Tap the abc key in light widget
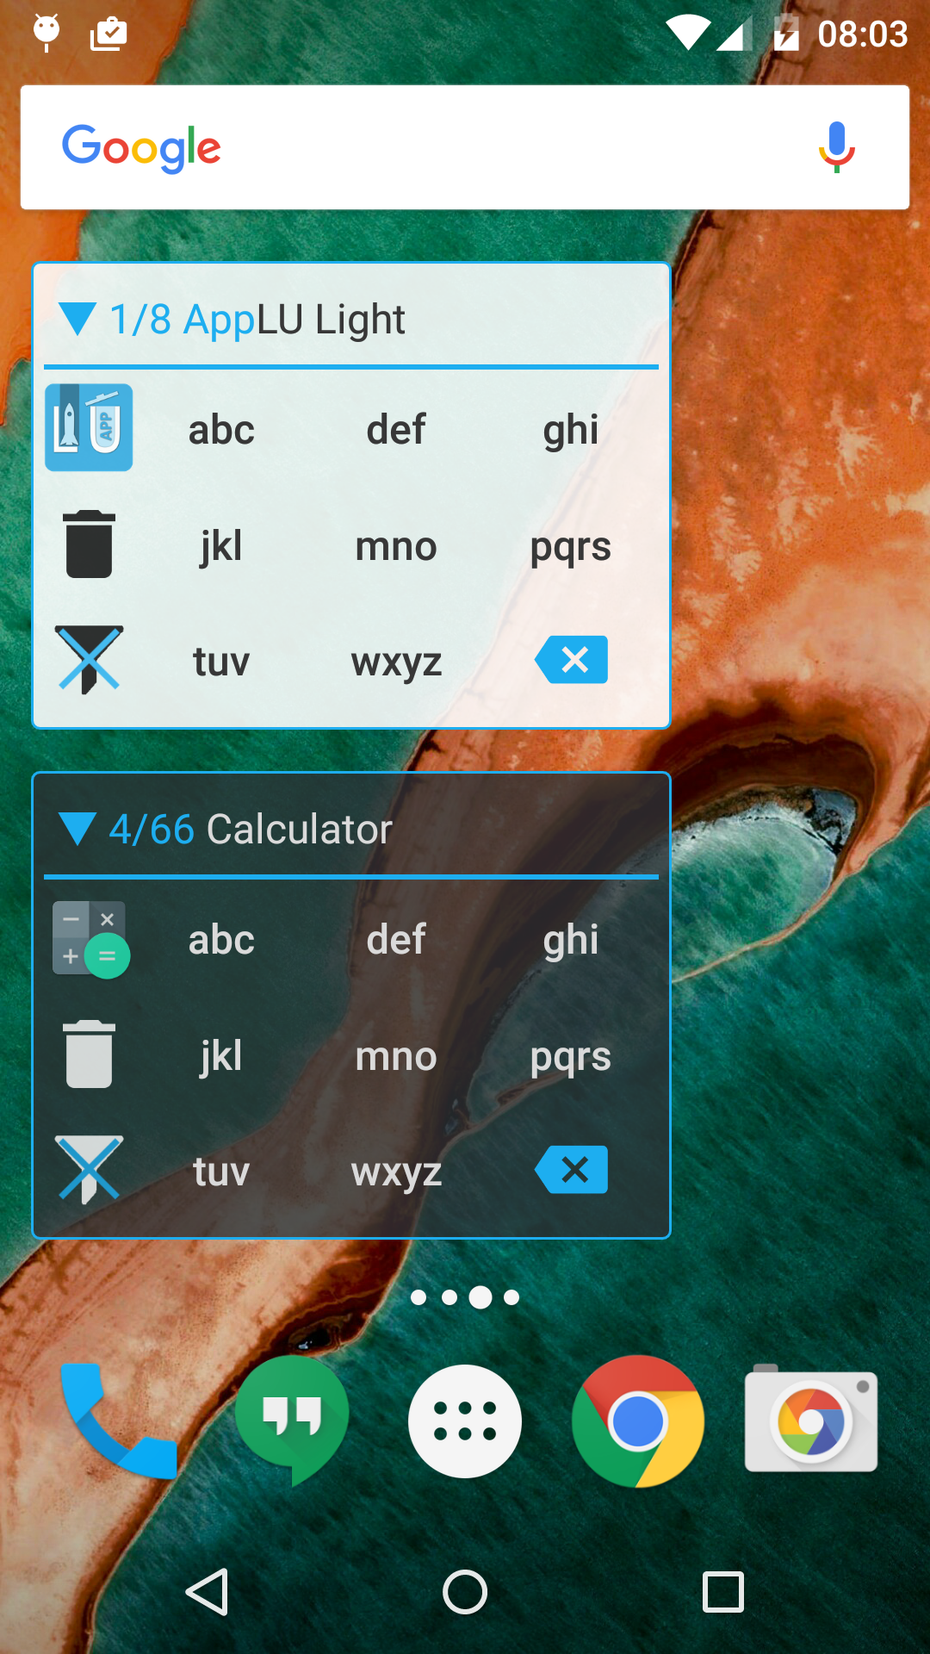Image resolution: width=930 pixels, height=1654 pixels. point(221,430)
